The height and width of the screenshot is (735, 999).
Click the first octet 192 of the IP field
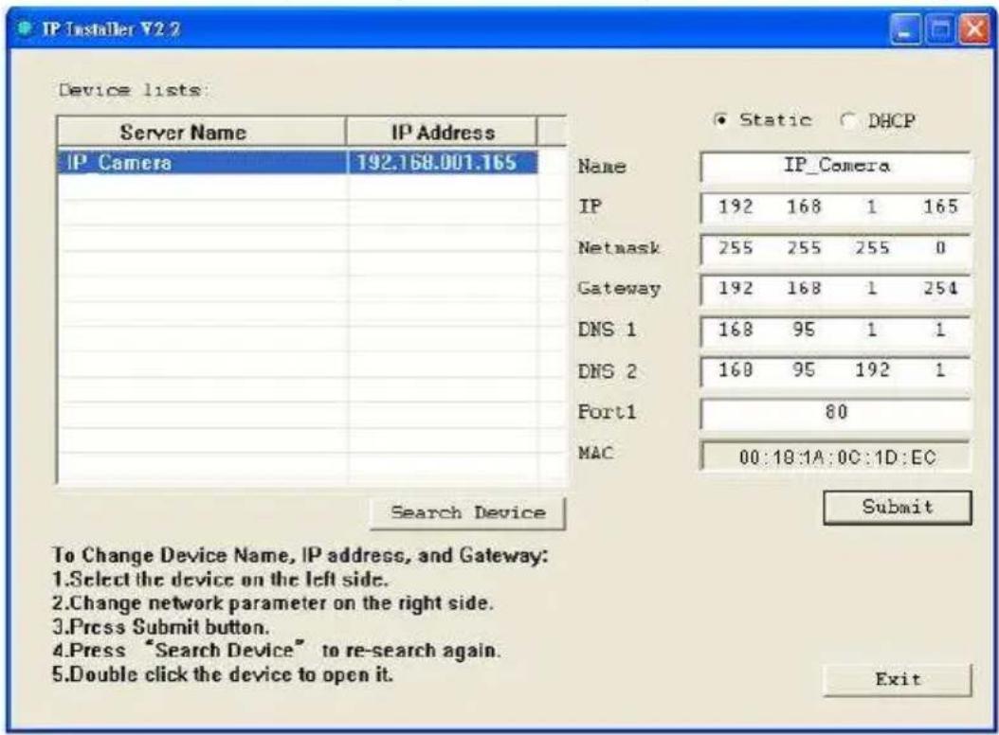click(x=736, y=206)
